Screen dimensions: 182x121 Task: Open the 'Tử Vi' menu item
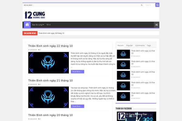click(49, 25)
